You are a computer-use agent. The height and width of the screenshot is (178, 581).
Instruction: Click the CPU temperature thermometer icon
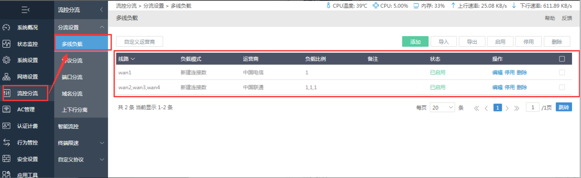point(328,6)
